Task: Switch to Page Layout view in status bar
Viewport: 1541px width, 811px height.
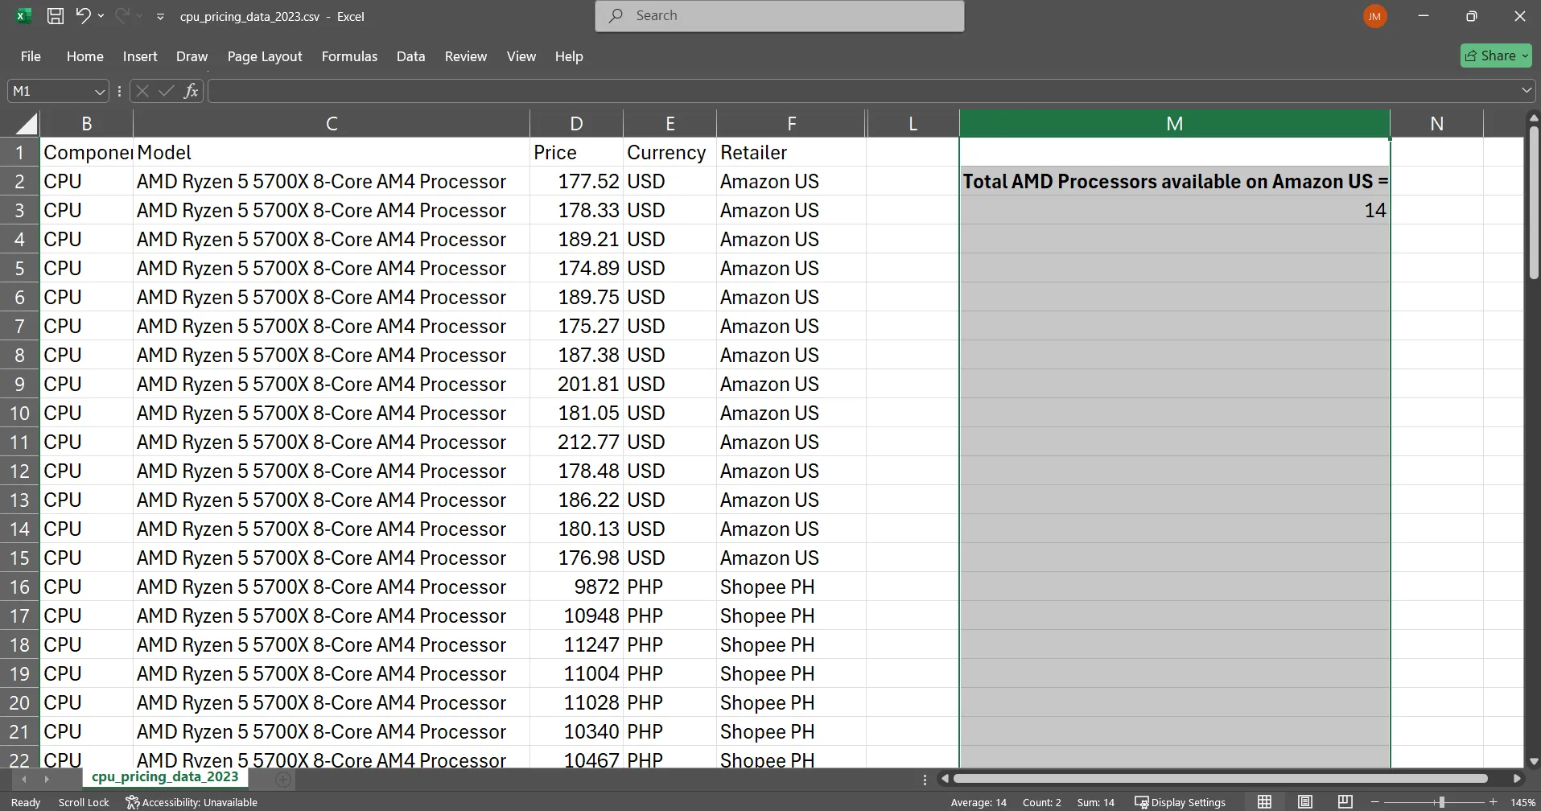Action: 1304,801
